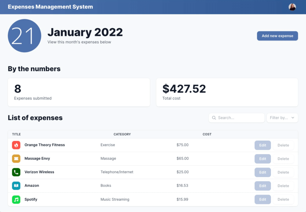Click the By the numbers heading
Image resolution: width=306 pixels, height=212 pixels.
pyautogui.click(x=34, y=69)
